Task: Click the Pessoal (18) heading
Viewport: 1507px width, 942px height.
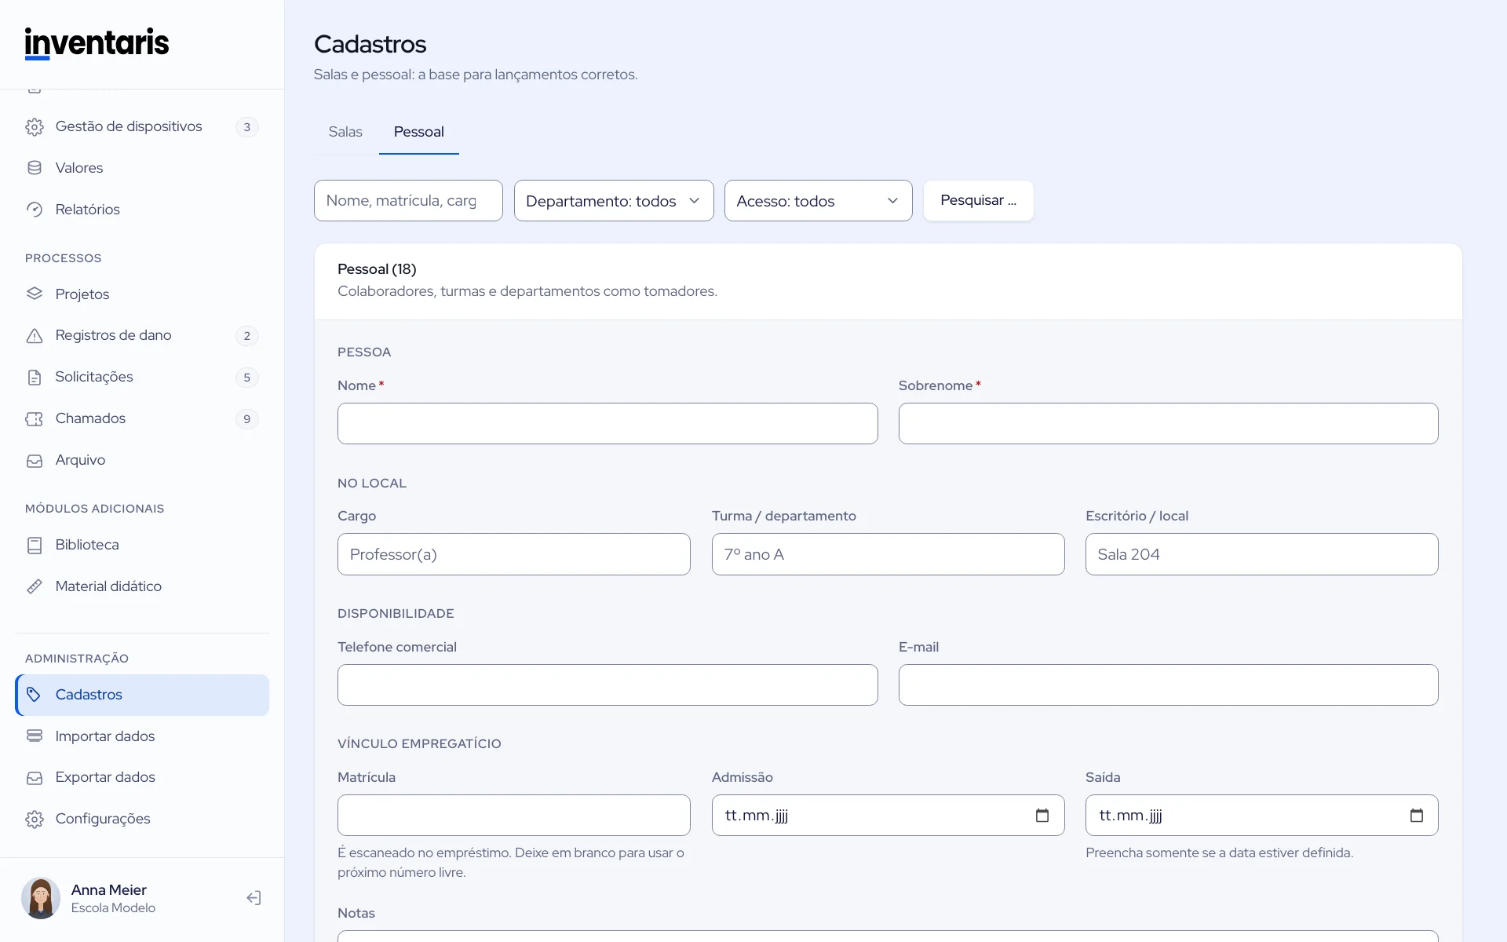Action: [377, 269]
